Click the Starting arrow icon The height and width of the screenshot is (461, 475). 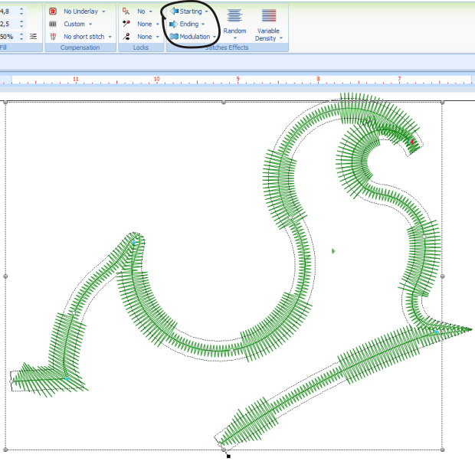click(174, 11)
